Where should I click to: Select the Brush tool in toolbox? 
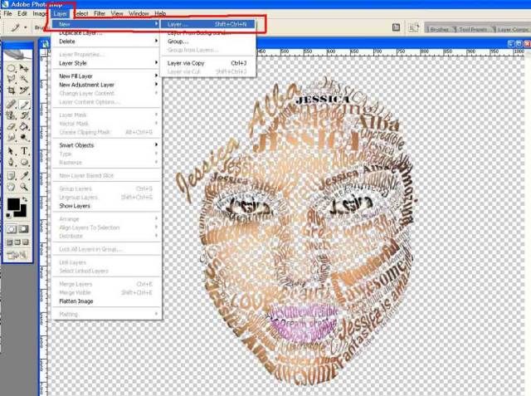[24, 105]
